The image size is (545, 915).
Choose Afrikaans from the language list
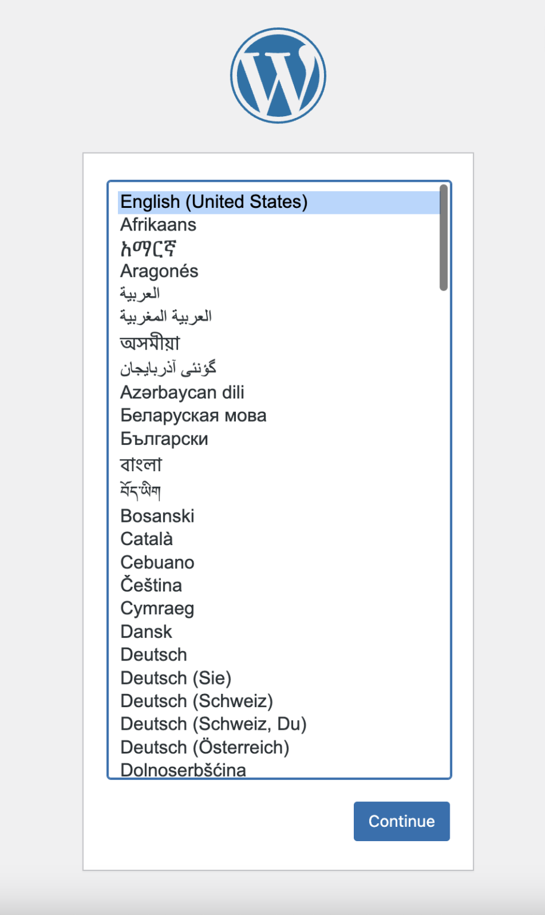click(158, 225)
